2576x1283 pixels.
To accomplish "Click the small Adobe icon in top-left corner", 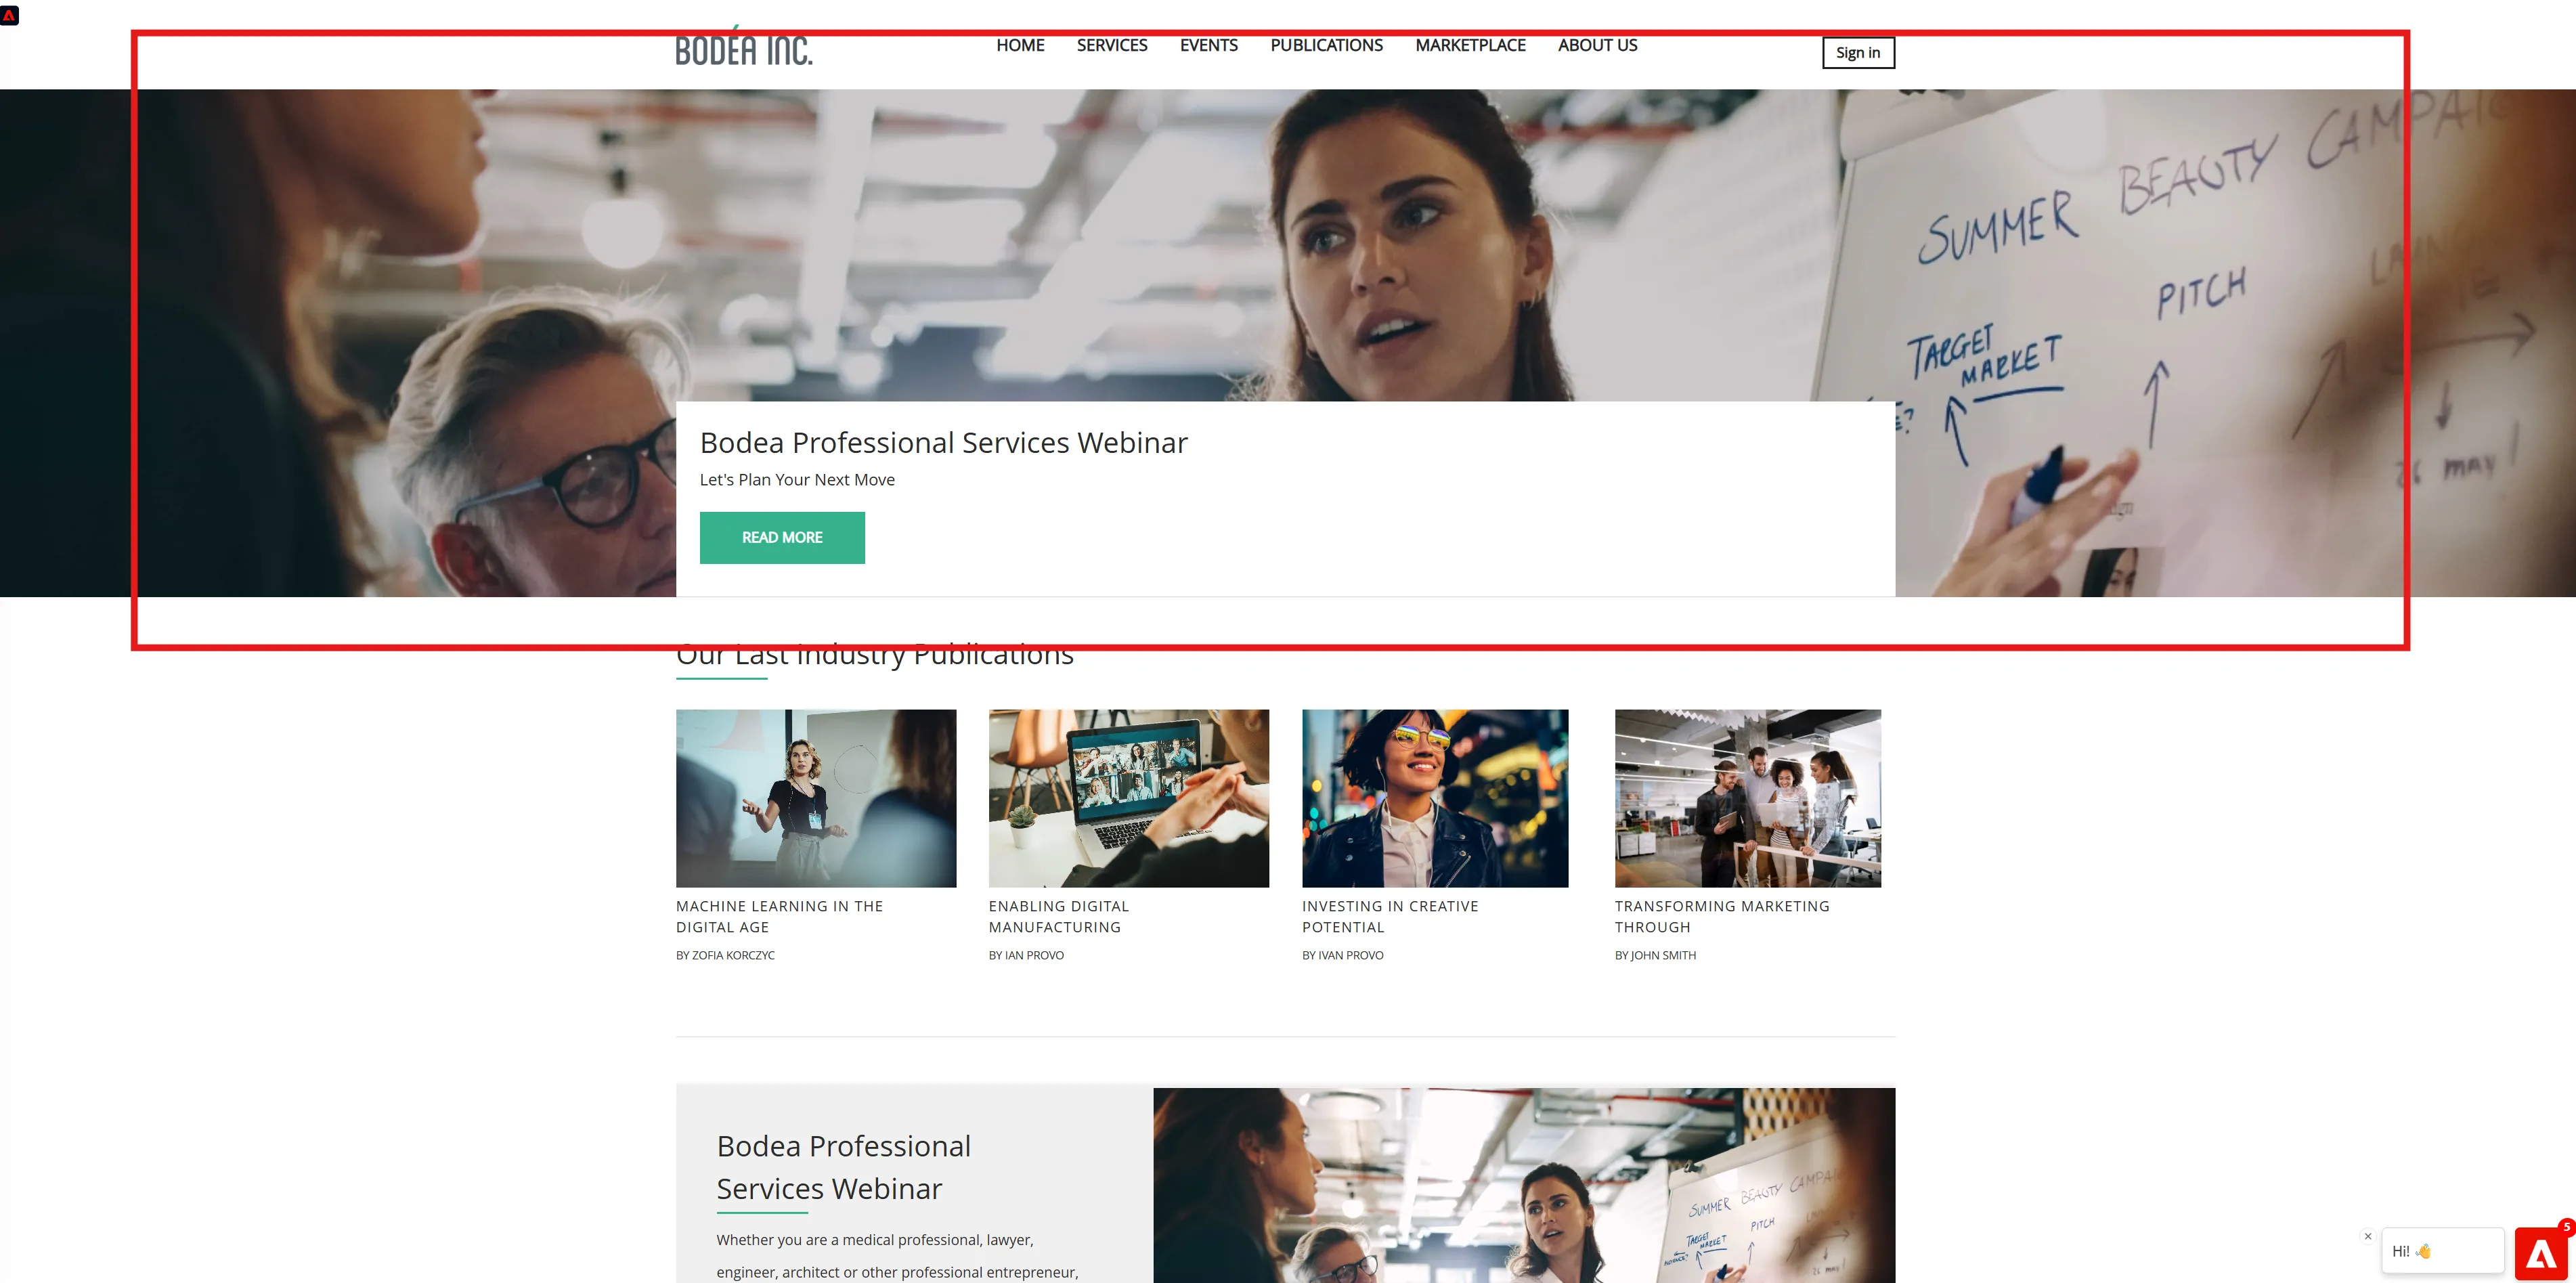I will [x=9, y=15].
